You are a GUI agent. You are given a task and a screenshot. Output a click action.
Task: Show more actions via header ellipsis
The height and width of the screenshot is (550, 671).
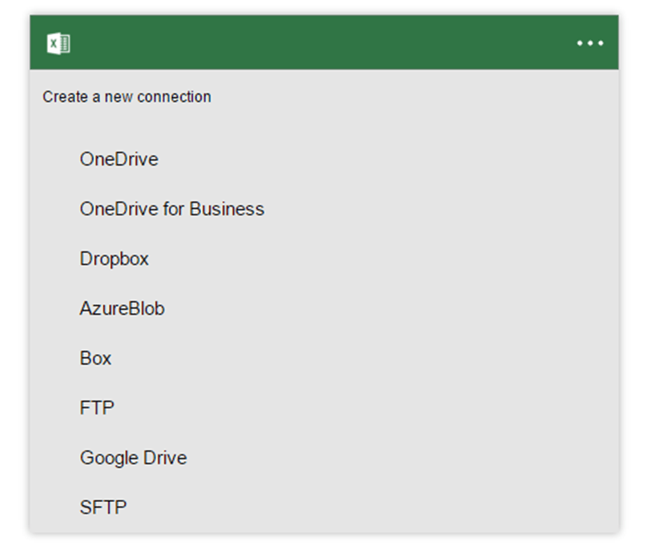(590, 43)
